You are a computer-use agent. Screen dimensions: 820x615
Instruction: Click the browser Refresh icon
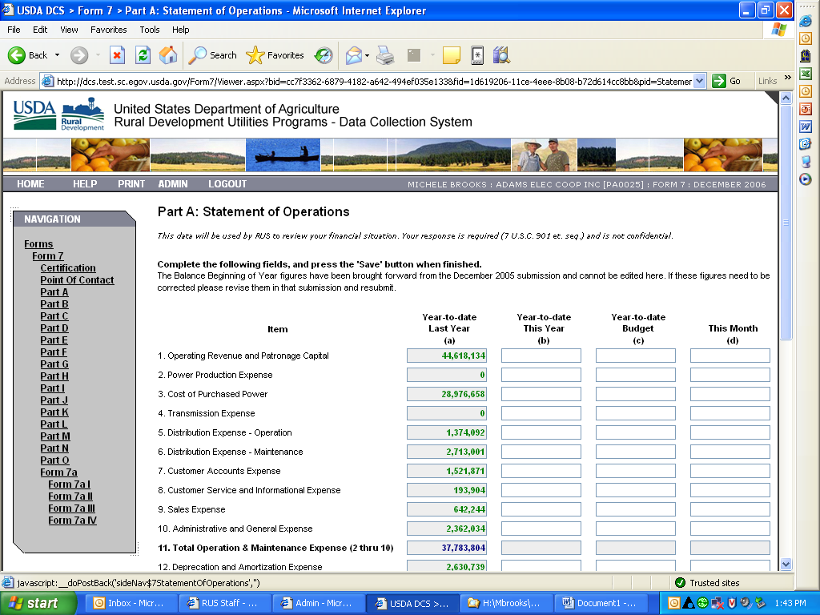(143, 55)
